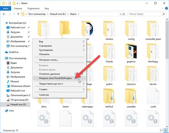Open the clientui folder
The height and width of the screenshot is (133, 169).
coord(109,31)
